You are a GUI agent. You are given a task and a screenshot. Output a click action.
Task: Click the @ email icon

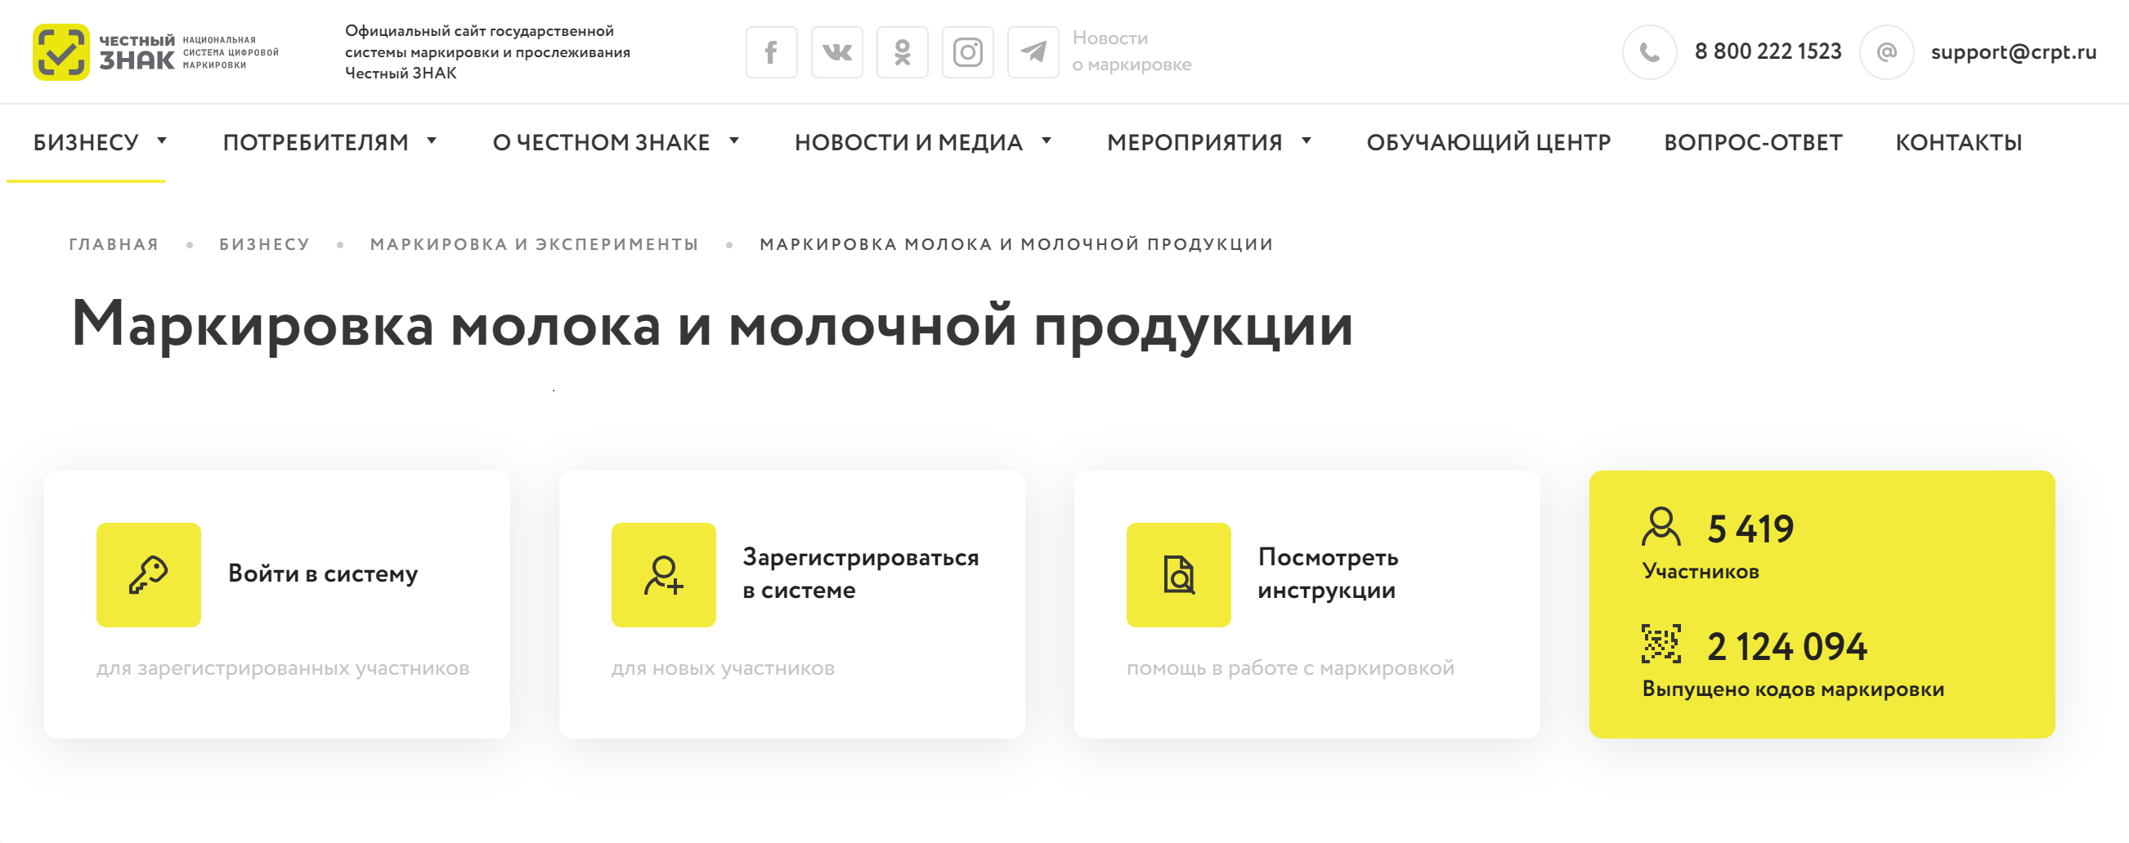coord(1886,52)
